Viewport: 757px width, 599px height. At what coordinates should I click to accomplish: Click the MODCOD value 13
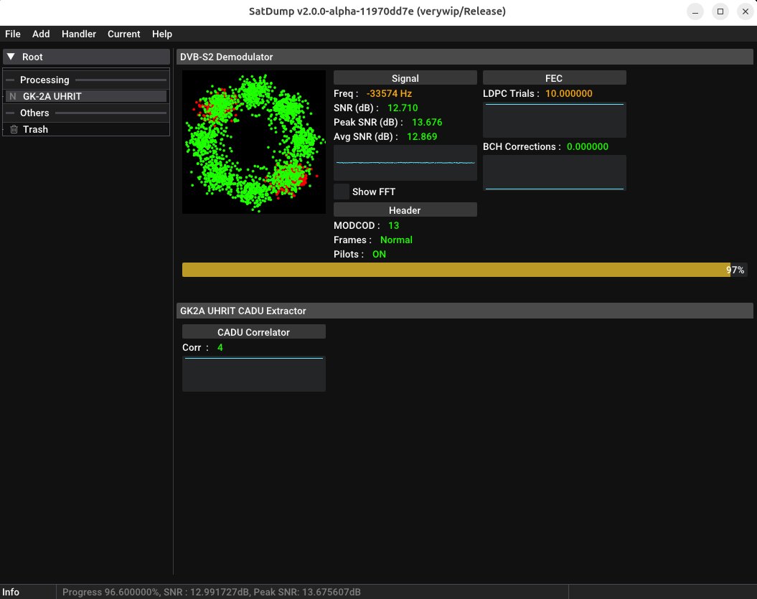(x=393, y=225)
